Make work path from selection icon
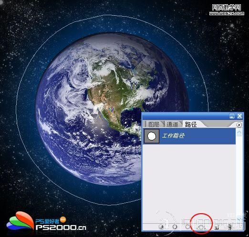This screenshot has width=249, height=237. click(x=201, y=227)
